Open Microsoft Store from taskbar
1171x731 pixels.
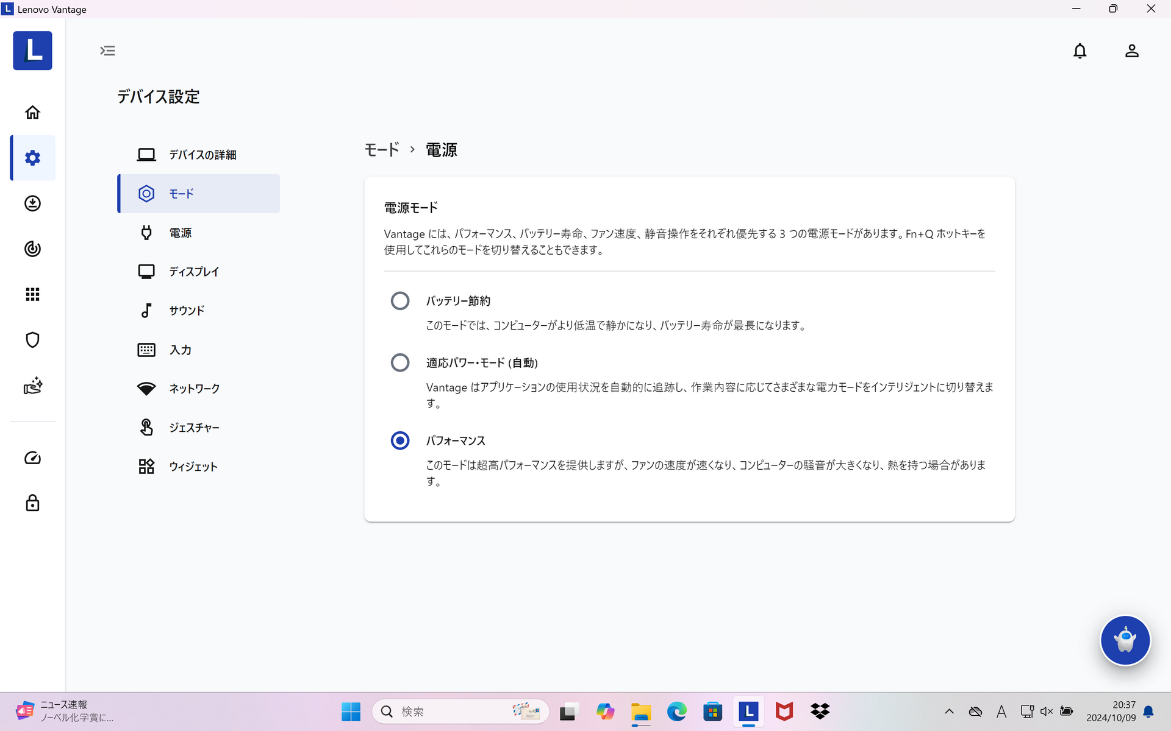(x=712, y=712)
